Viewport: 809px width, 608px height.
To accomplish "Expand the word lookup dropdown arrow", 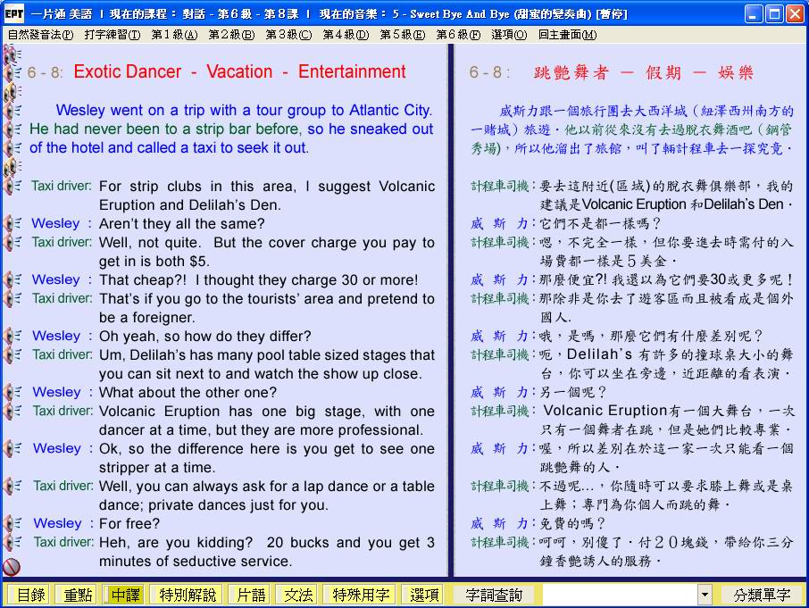I will click(x=705, y=595).
